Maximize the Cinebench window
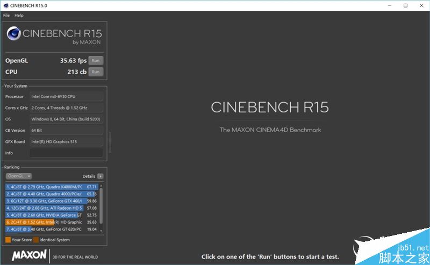 click(x=405, y=5)
